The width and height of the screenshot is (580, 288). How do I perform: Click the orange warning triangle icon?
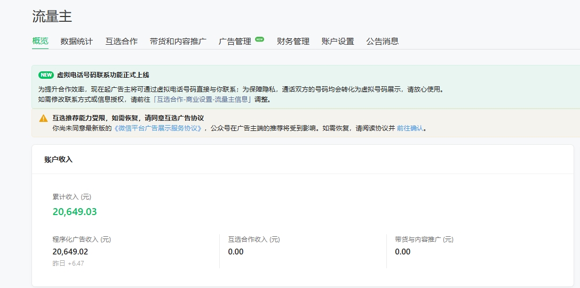43,118
